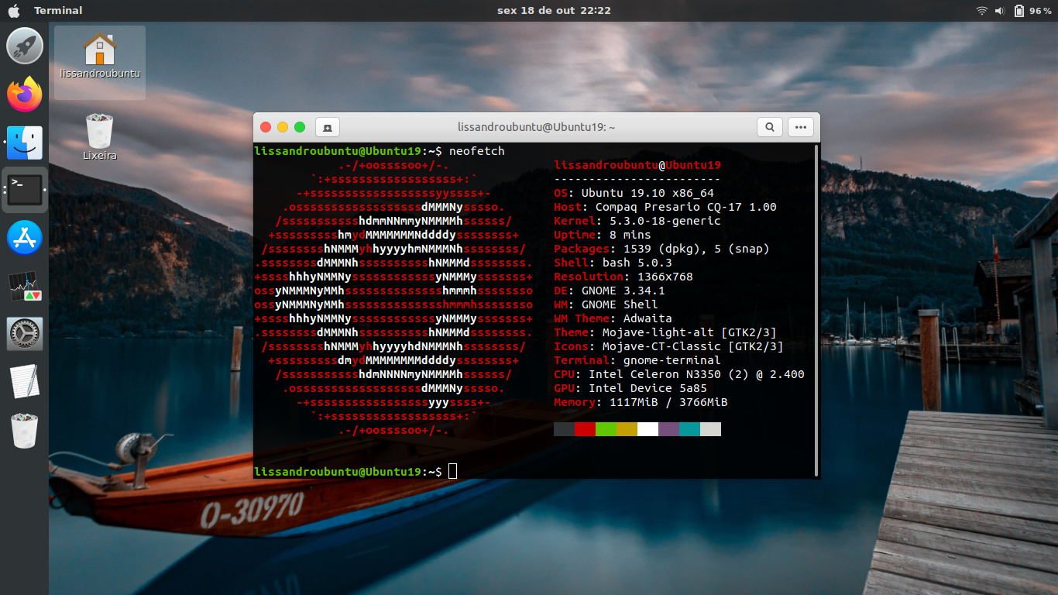1058x595 pixels.
Task: Open the text editor notepad icon in dock
Action: pyautogui.click(x=25, y=382)
